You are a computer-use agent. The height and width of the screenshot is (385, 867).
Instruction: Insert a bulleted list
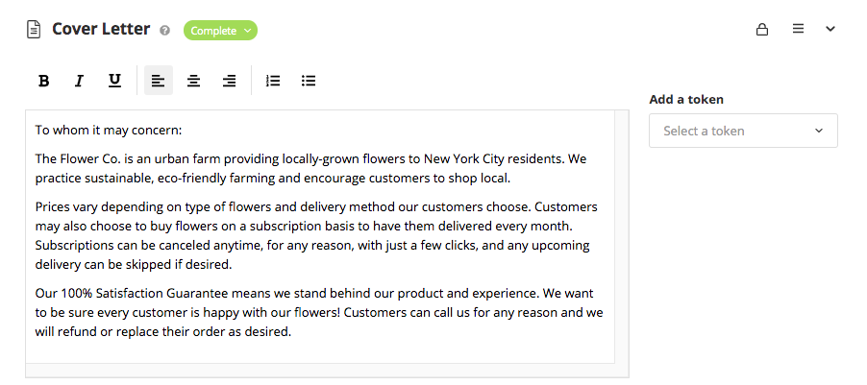[309, 81]
